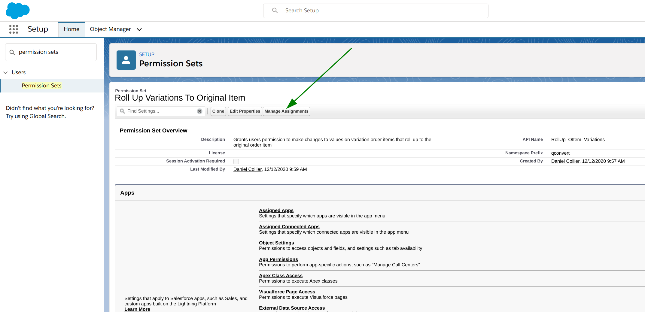The height and width of the screenshot is (312, 645).
Task: Open the App Launcher dots icon
Action: (x=14, y=29)
